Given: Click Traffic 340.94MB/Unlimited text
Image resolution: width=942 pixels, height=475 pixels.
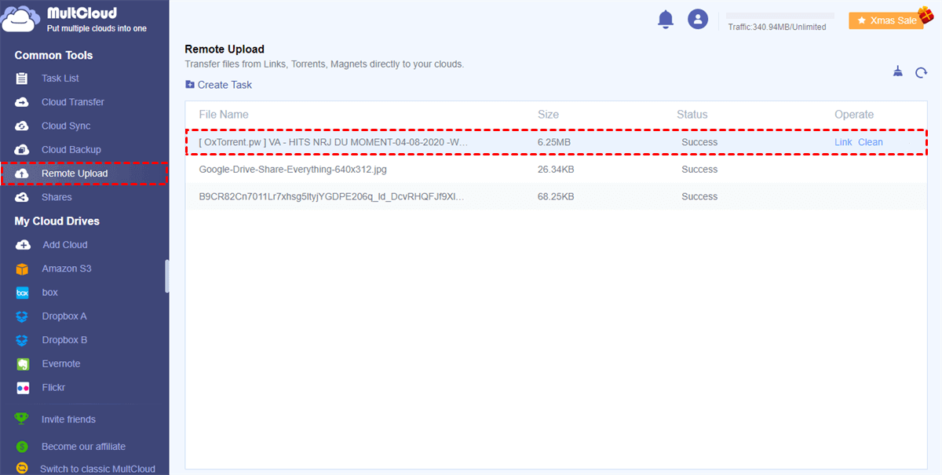Looking at the screenshot, I should (x=777, y=27).
